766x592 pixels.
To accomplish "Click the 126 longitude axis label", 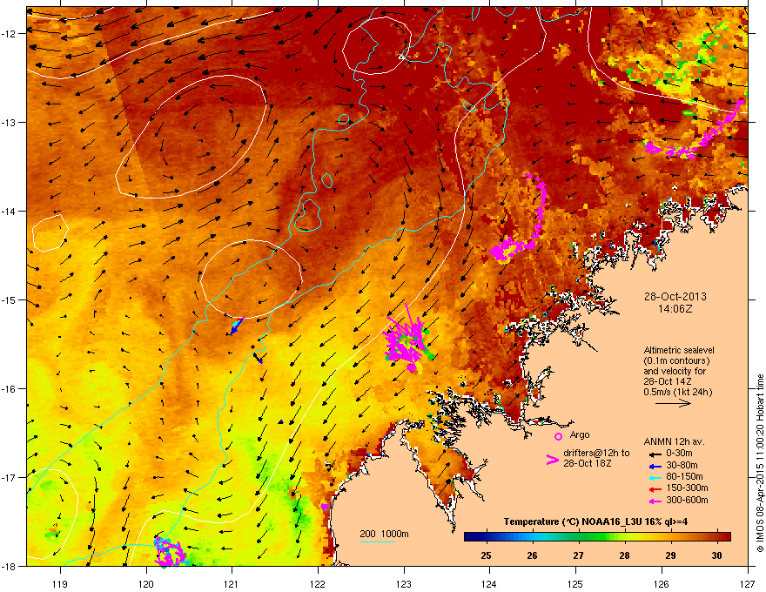I will click(662, 583).
